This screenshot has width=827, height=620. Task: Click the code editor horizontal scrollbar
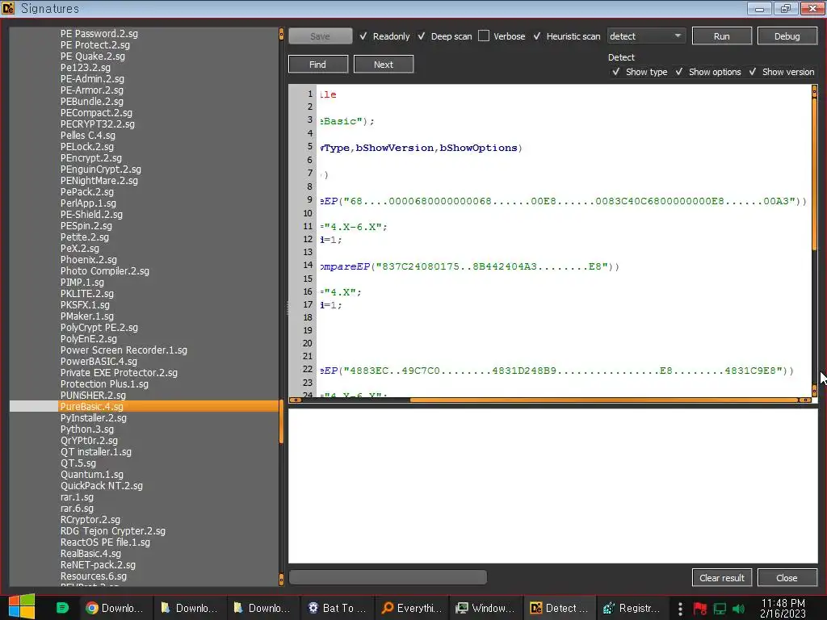[604, 400]
